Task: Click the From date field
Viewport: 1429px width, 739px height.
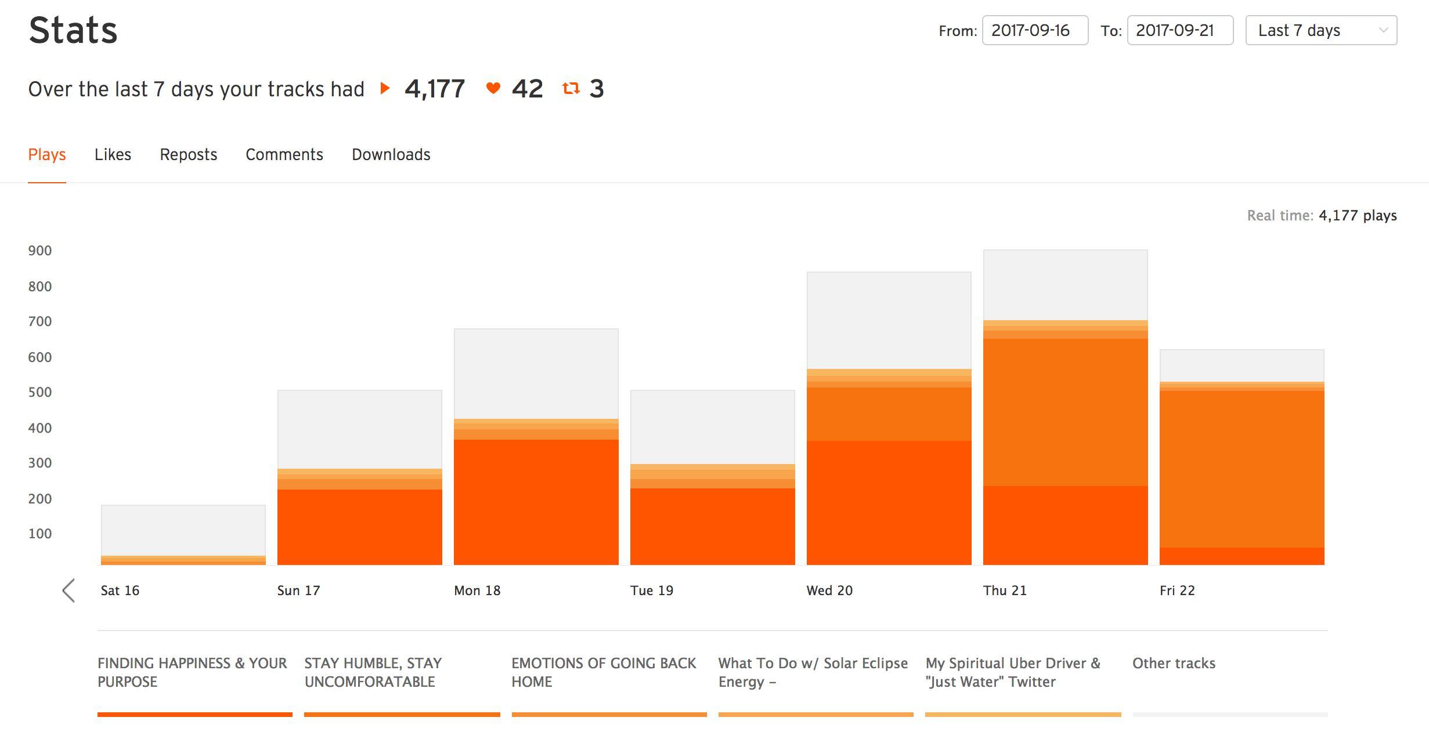Action: [x=1034, y=30]
